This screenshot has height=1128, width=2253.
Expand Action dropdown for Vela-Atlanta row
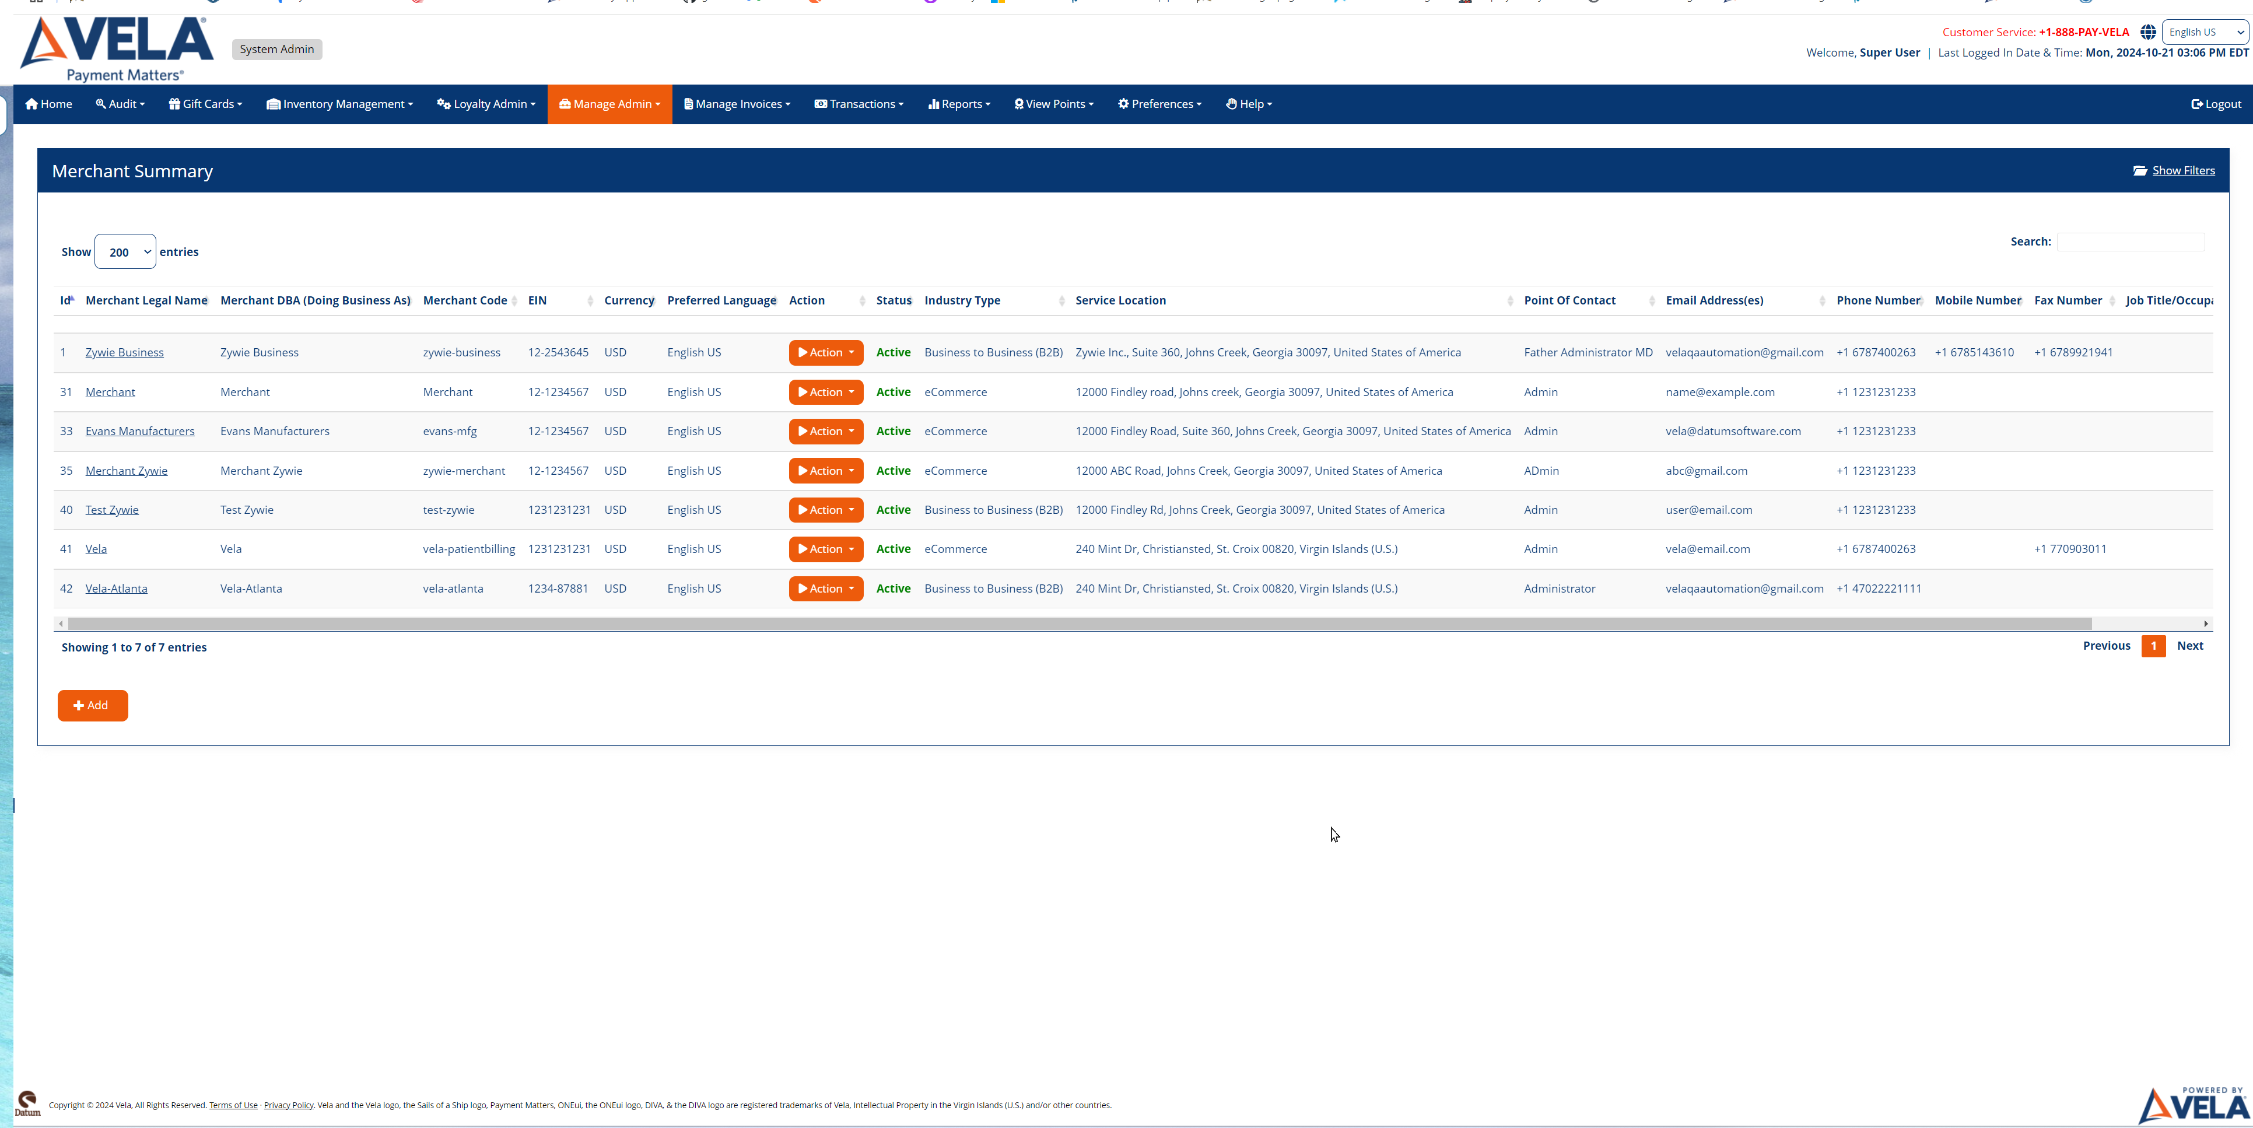tap(826, 588)
